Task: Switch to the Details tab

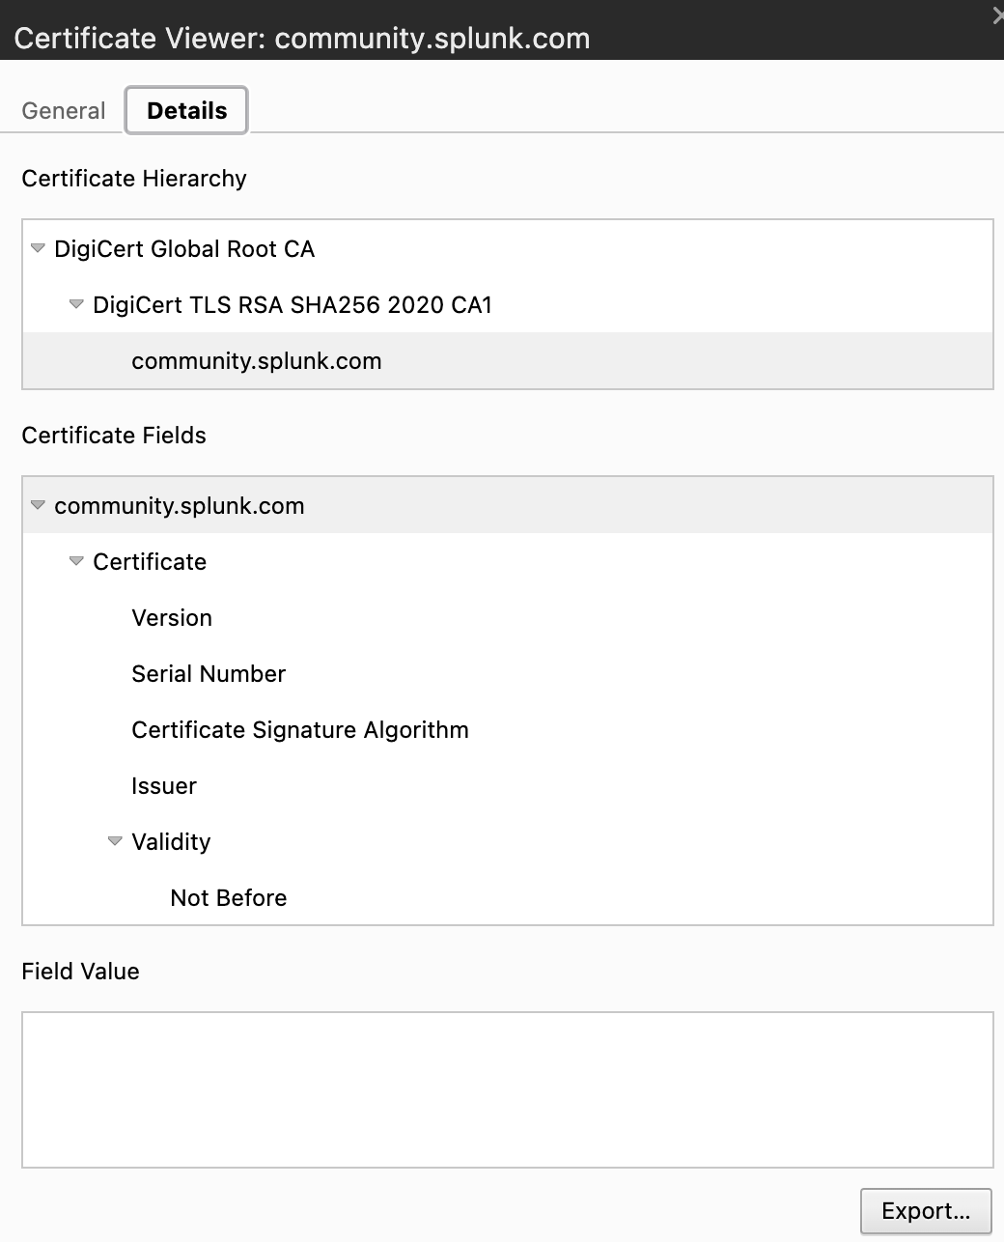Action: tap(185, 110)
